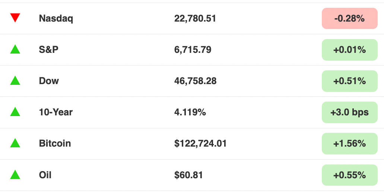Click the green up arrow beside Oil
Screen dimensions: 384x192
click(15, 175)
